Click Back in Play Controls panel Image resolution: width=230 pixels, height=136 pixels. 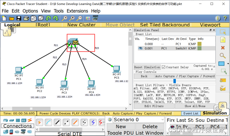tap(144, 76)
